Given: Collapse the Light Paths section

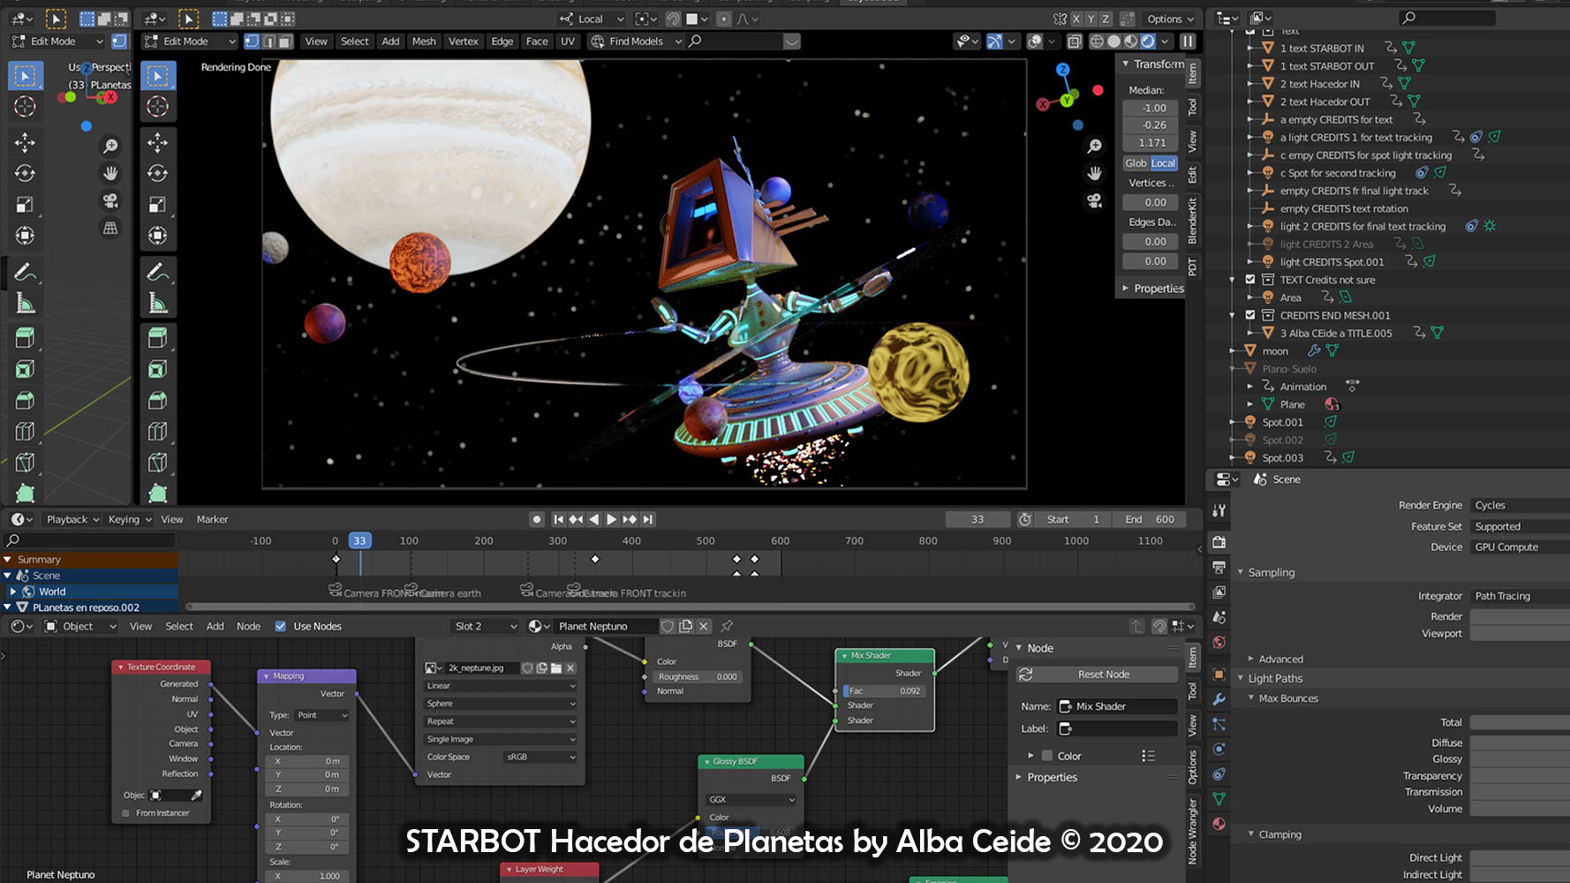Looking at the screenshot, I should 1241,678.
